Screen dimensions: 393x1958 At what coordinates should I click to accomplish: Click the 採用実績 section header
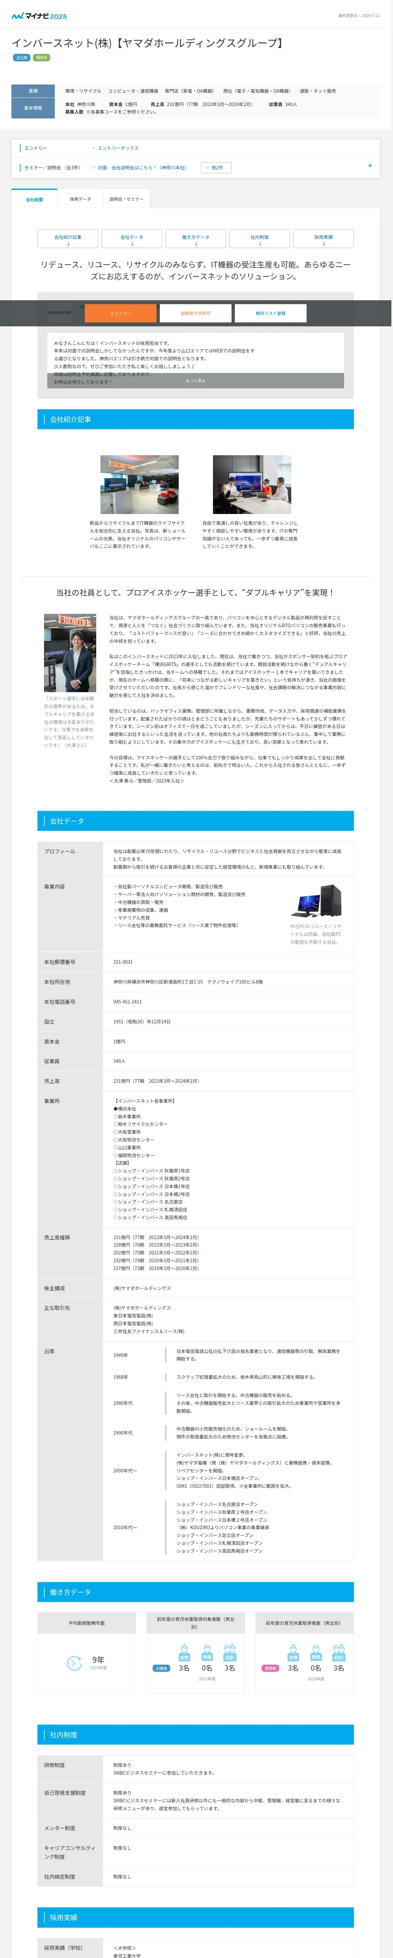pyautogui.click(x=195, y=1918)
